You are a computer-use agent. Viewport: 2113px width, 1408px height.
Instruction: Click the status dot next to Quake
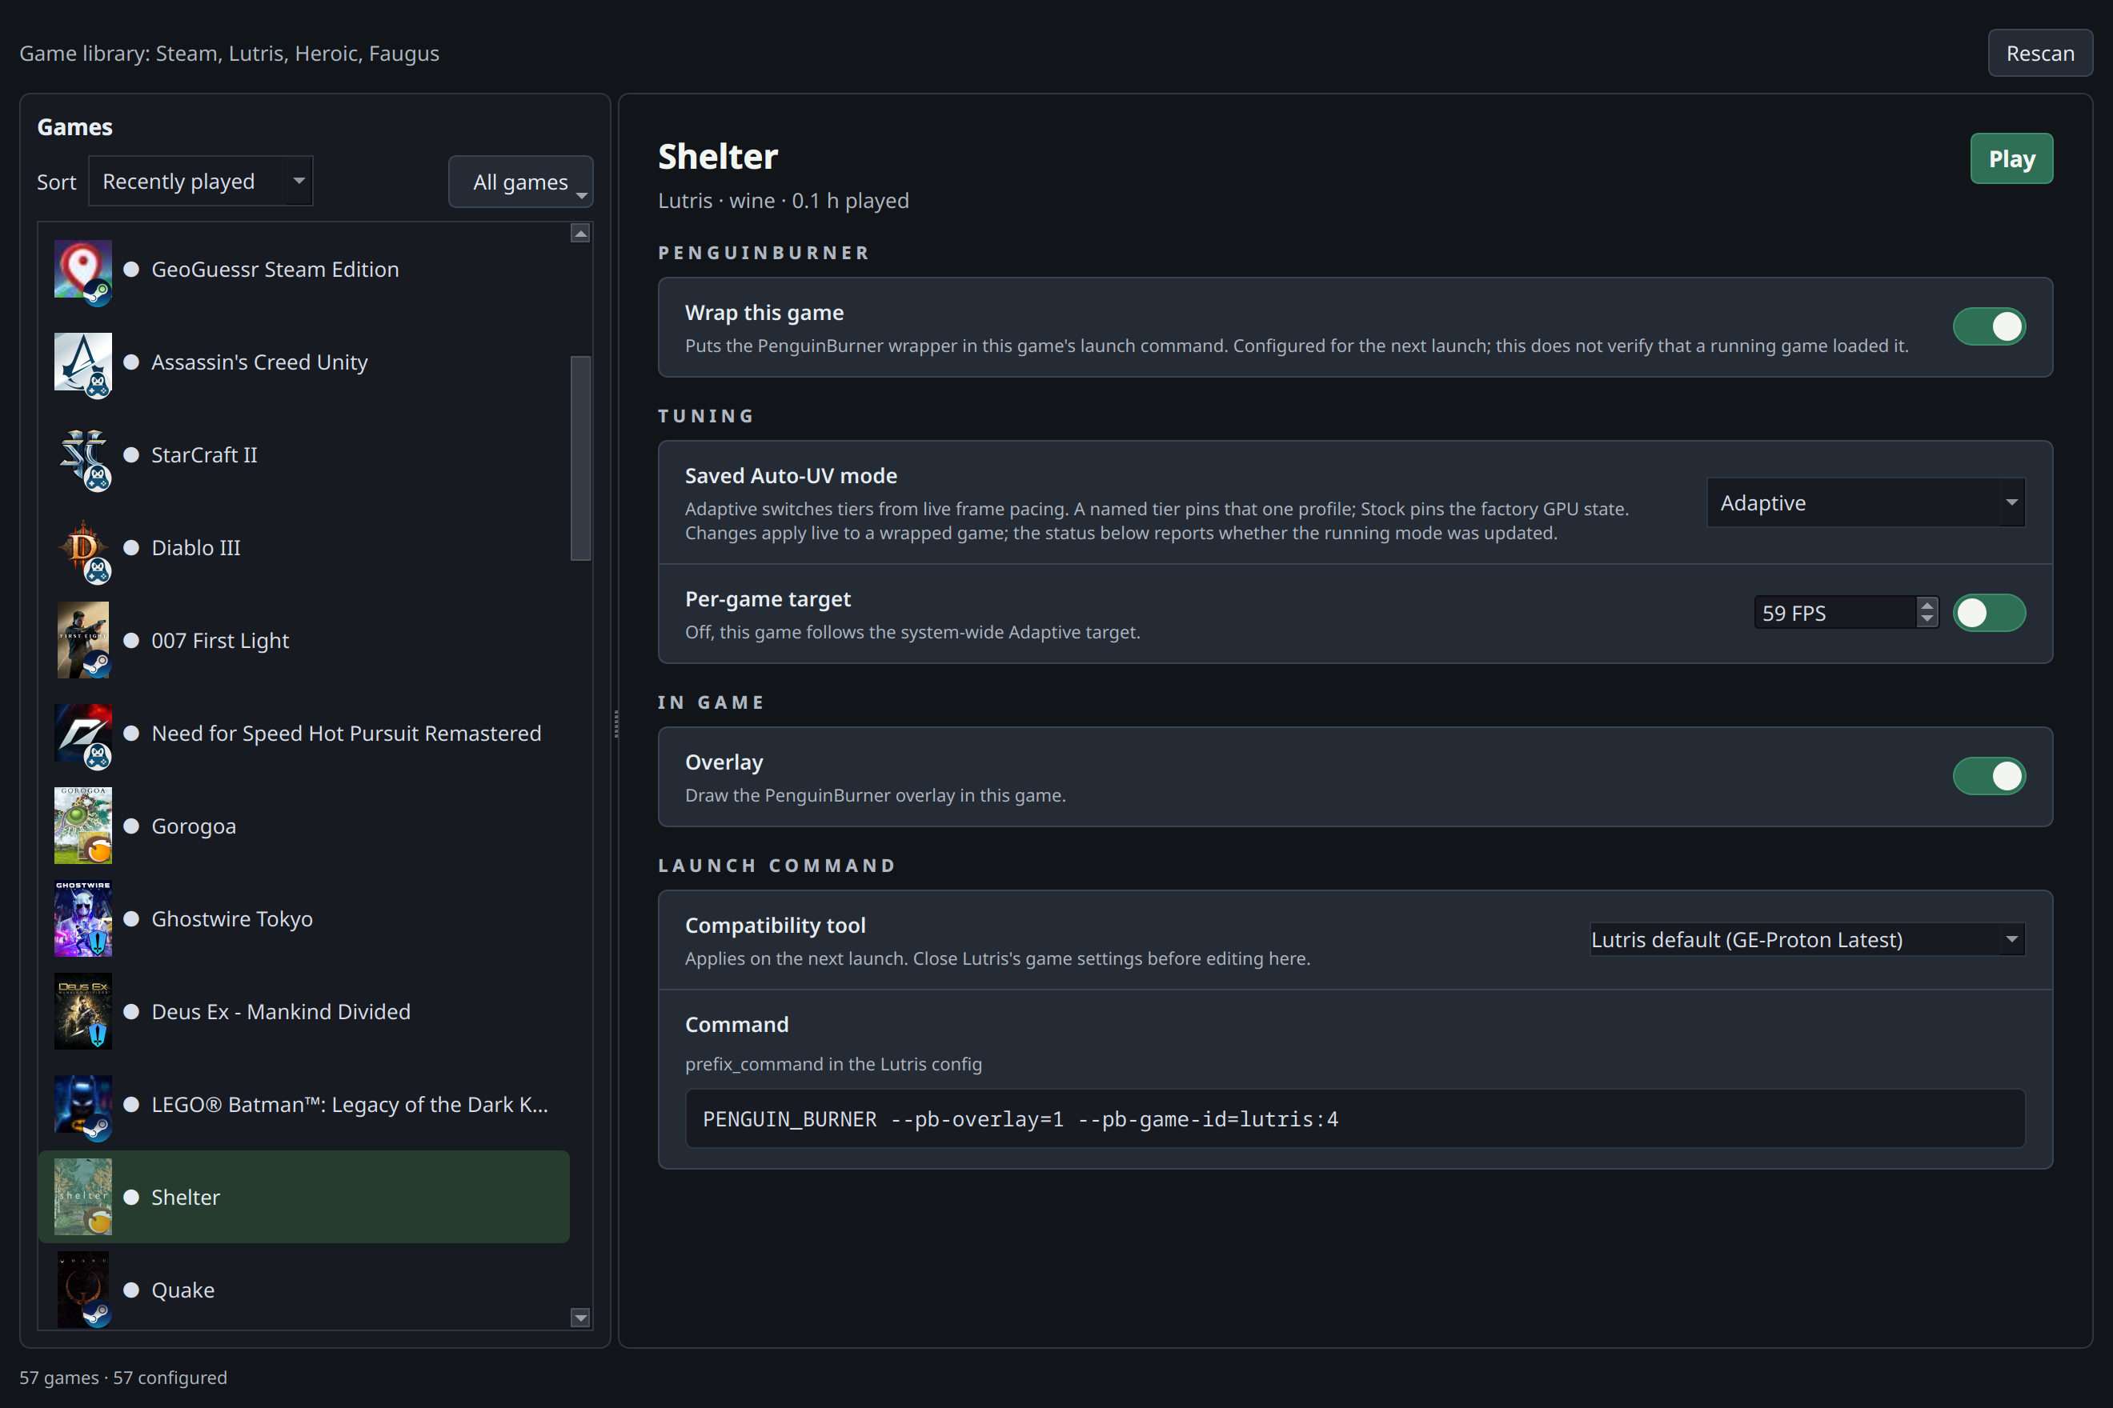[131, 1290]
